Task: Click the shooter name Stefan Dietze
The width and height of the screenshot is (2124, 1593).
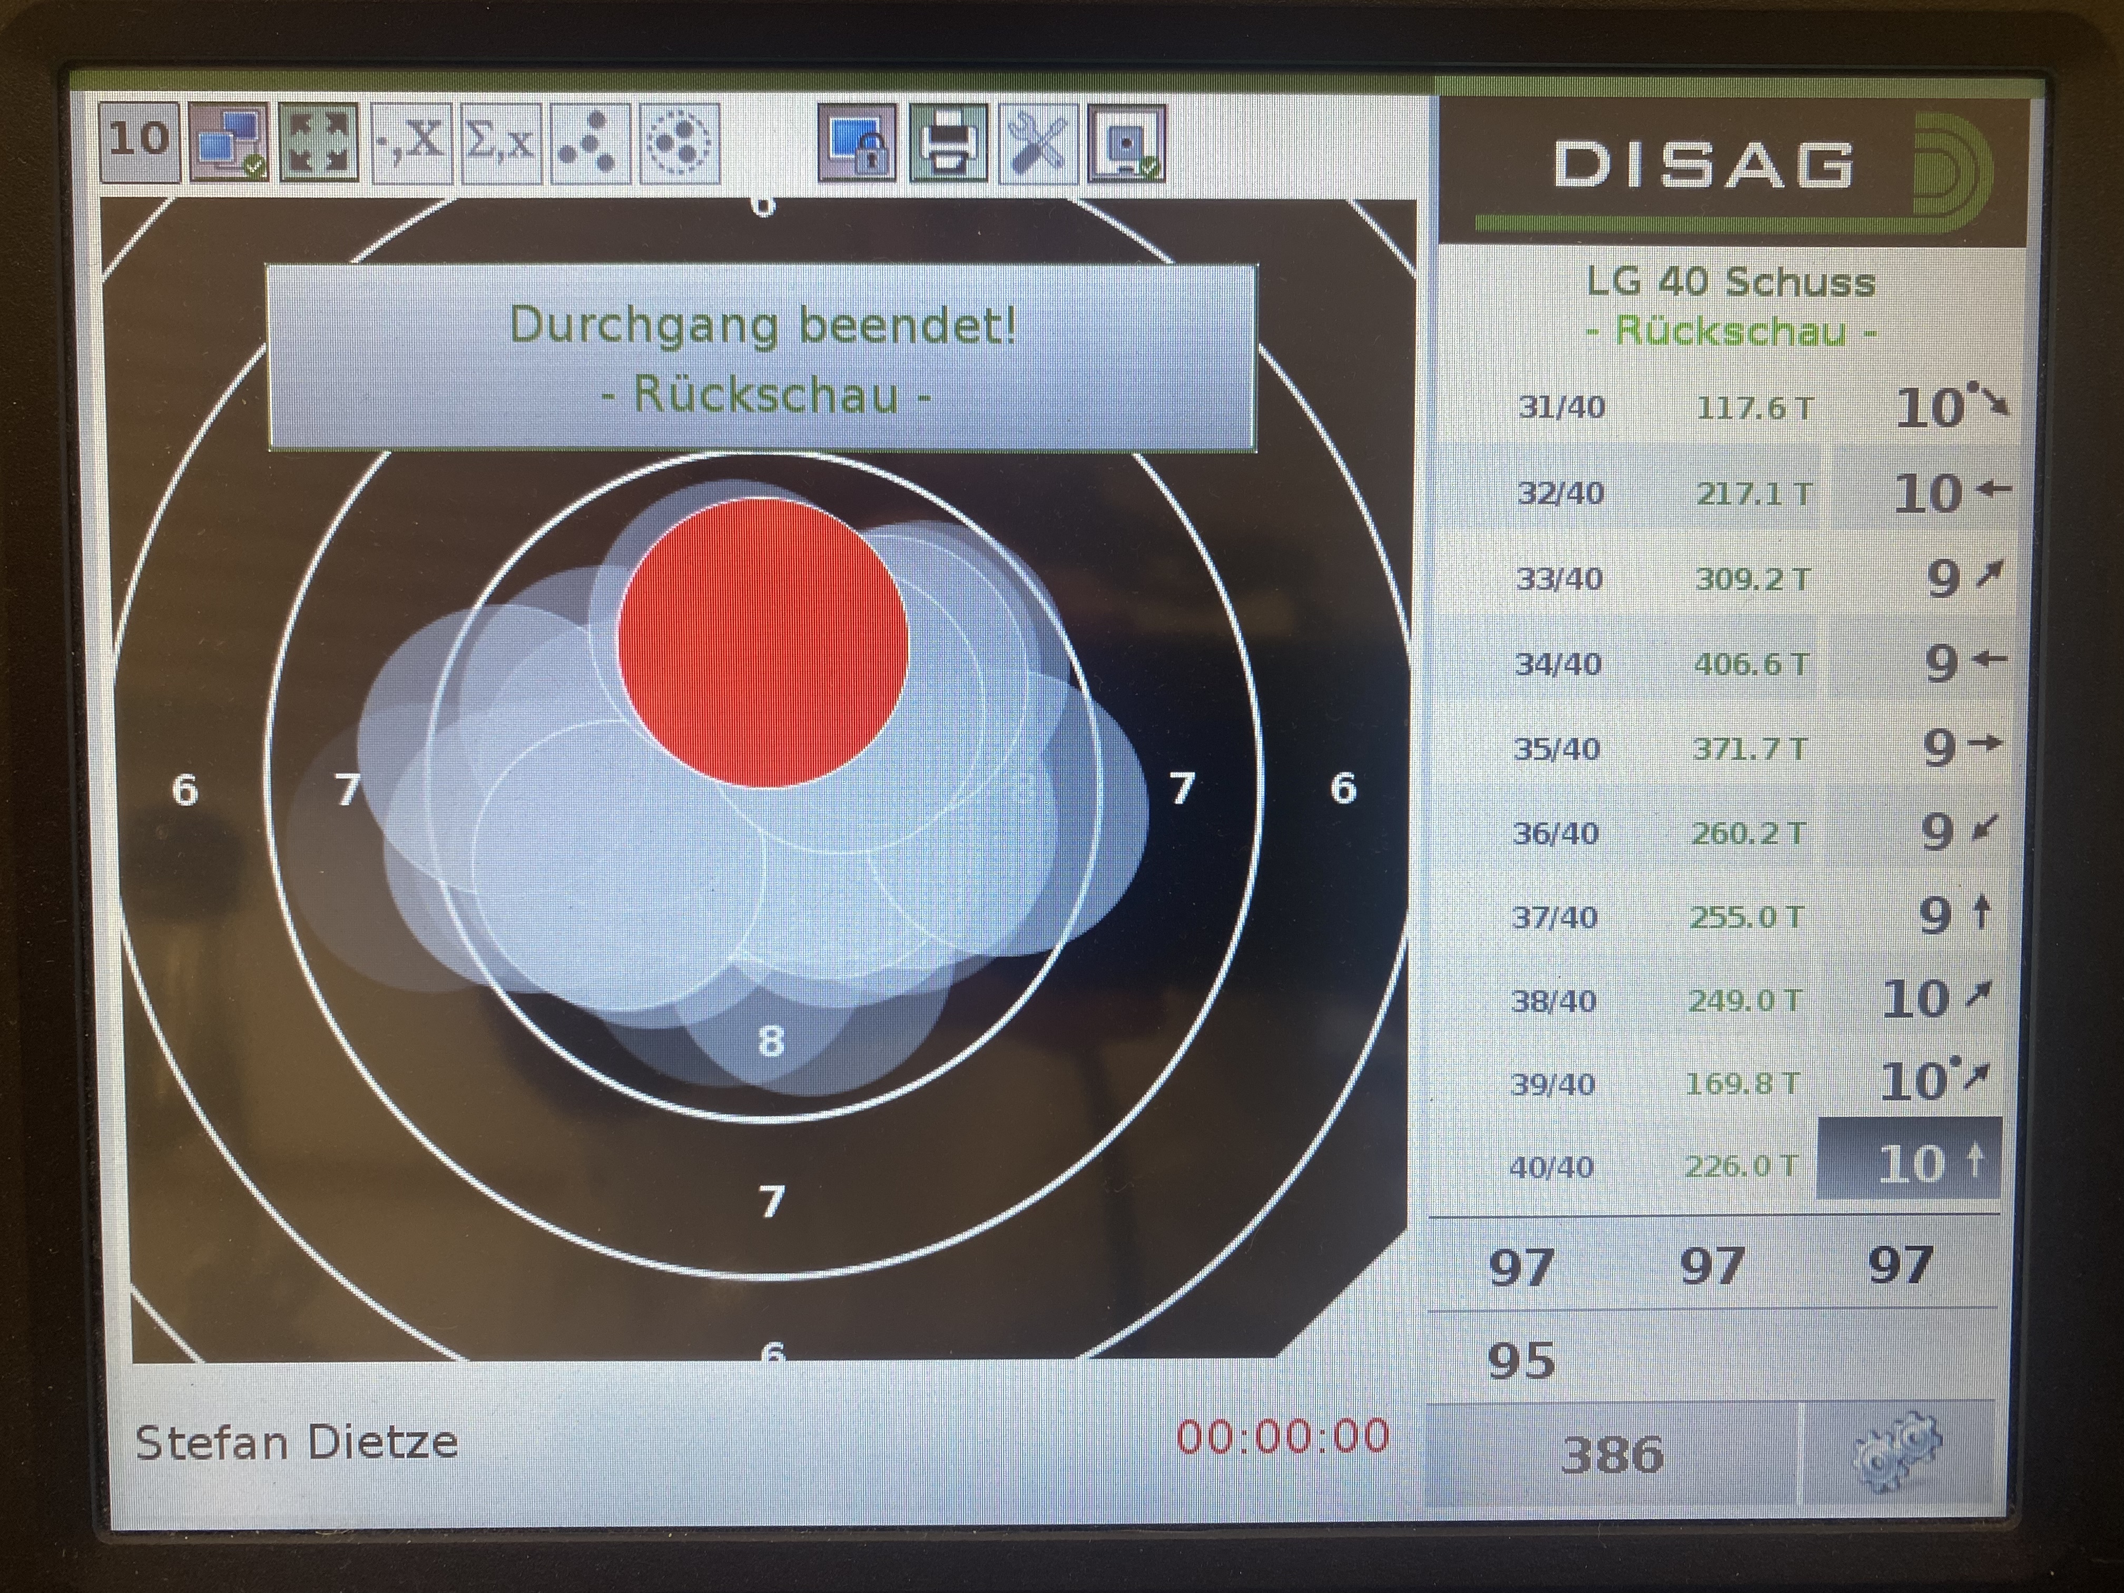Action: click(x=297, y=1442)
